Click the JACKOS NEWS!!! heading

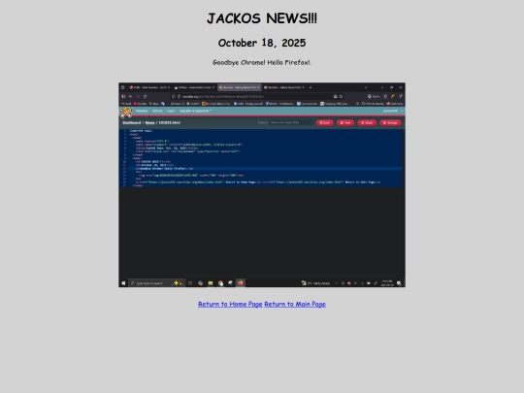pos(262,18)
